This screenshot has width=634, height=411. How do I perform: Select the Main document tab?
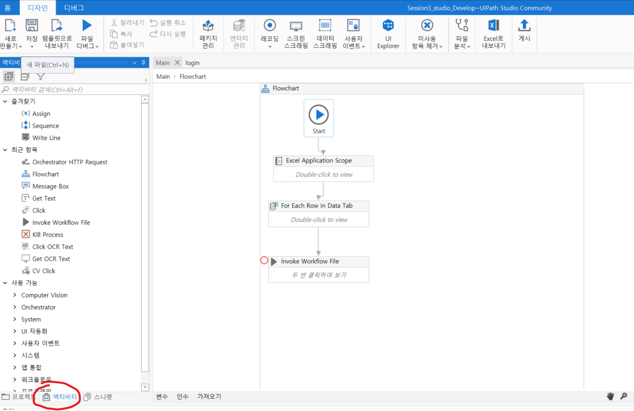(162, 63)
